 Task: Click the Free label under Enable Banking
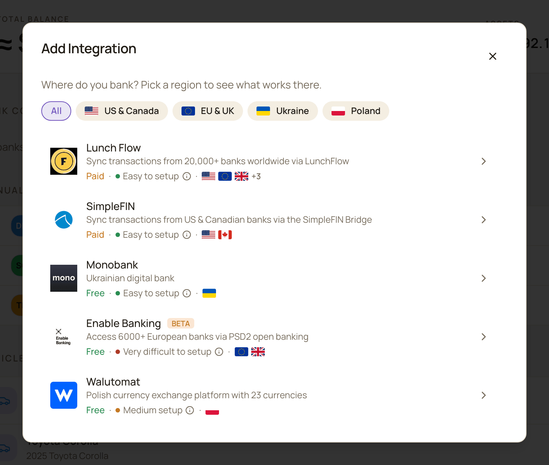click(x=96, y=352)
